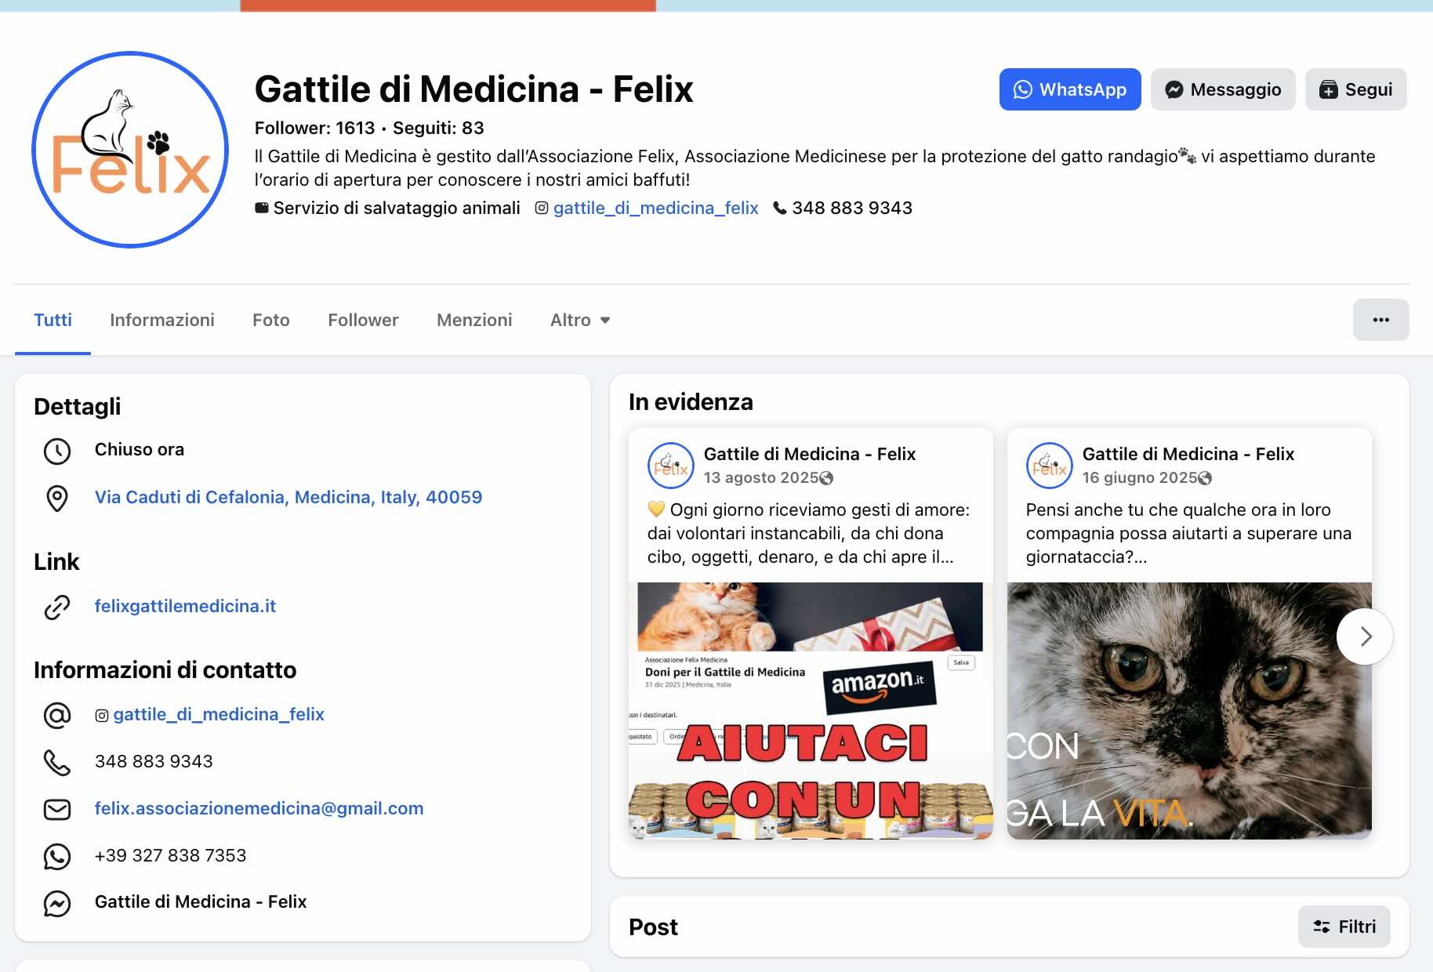1433x972 pixels.
Task: Click Servizio di salvataggio animali category
Action: [x=397, y=208]
